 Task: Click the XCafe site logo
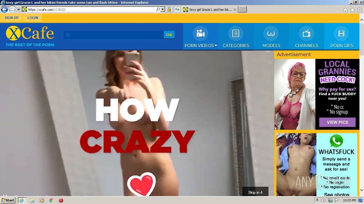tap(30, 36)
